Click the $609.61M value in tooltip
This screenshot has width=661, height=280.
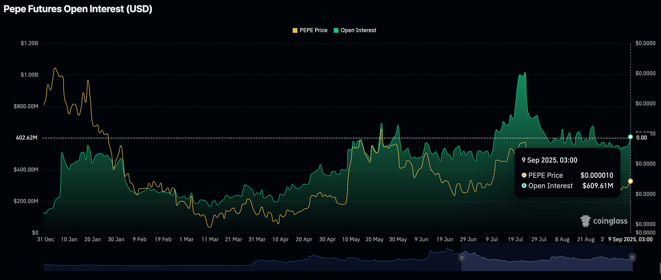(x=598, y=186)
